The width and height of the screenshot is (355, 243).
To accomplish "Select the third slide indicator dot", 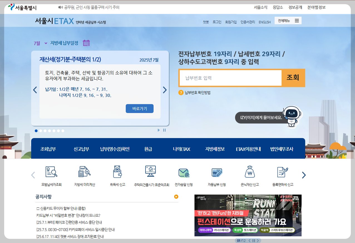I will point(45,131).
